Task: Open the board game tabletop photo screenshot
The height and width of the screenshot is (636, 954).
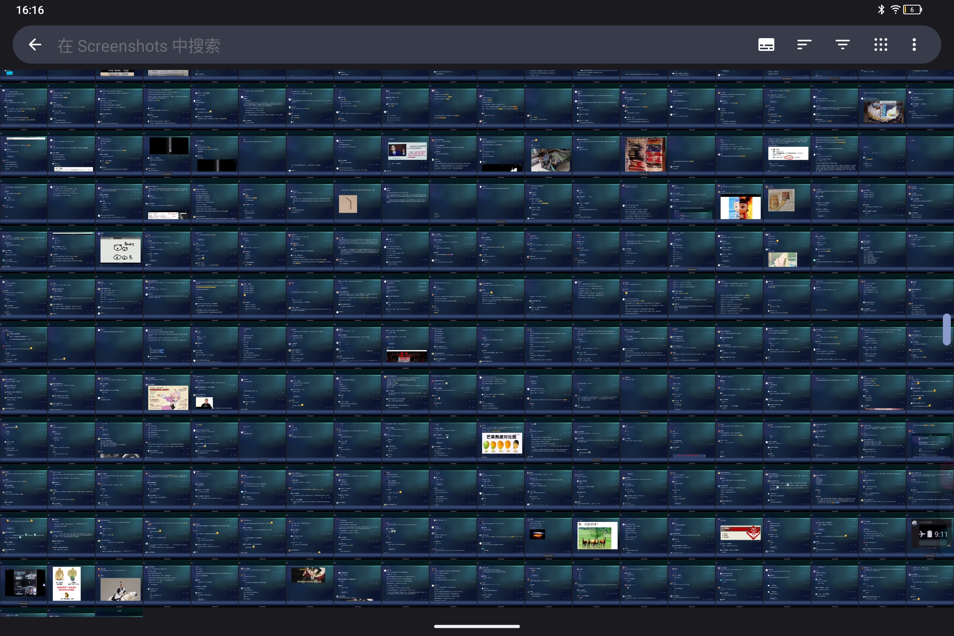Action: tap(882, 106)
